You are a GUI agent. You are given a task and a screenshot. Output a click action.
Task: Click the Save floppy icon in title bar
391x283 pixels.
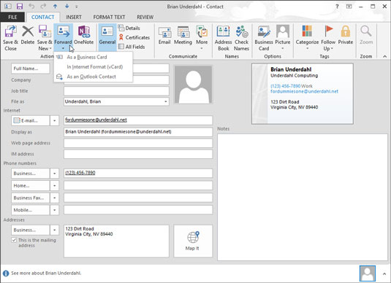pyautogui.click(x=19, y=7)
